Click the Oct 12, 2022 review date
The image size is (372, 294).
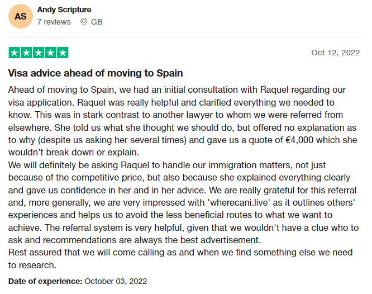click(336, 53)
